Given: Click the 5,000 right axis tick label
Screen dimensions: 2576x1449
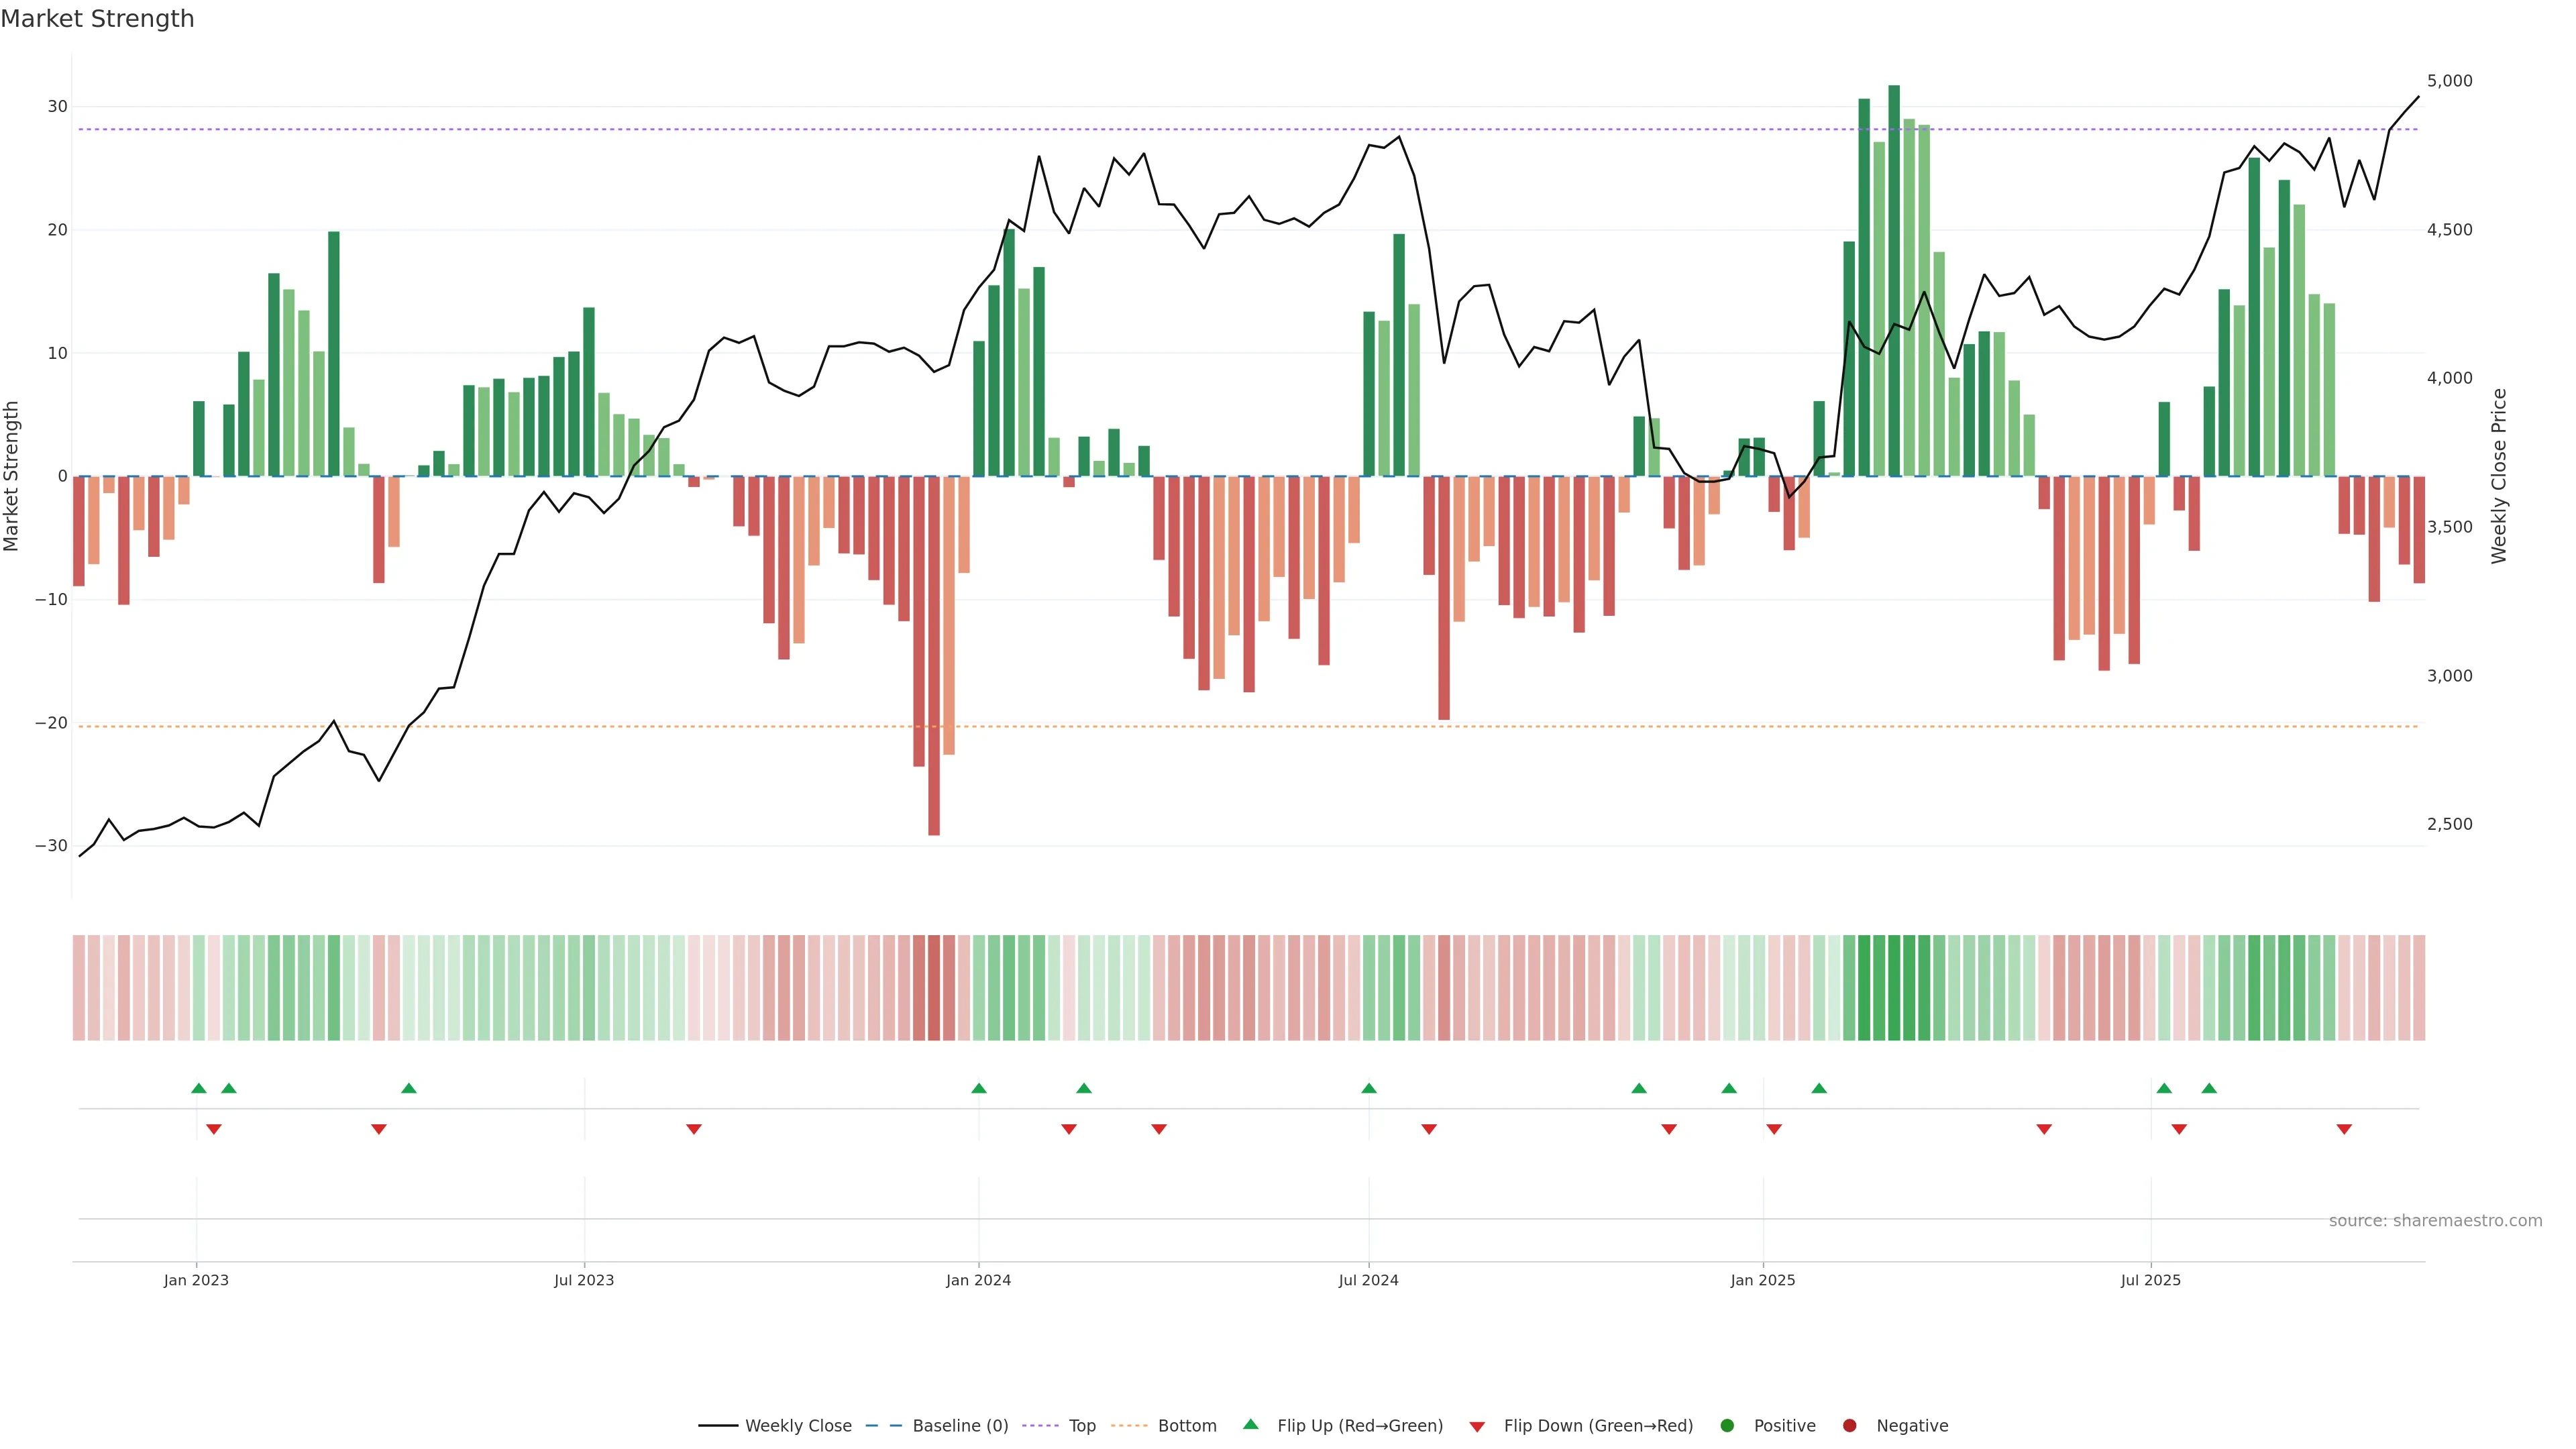Looking at the screenshot, I should click(2449, 81).
